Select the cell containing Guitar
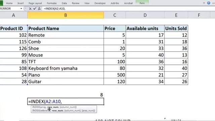 [x=66, y=82]
